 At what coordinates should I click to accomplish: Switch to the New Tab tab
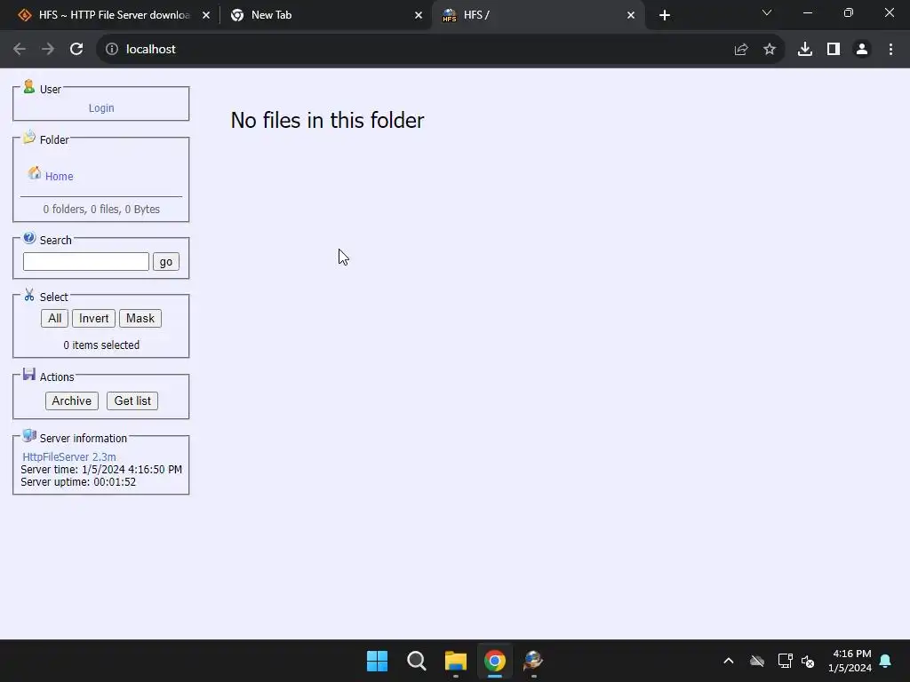click(325, 15)
